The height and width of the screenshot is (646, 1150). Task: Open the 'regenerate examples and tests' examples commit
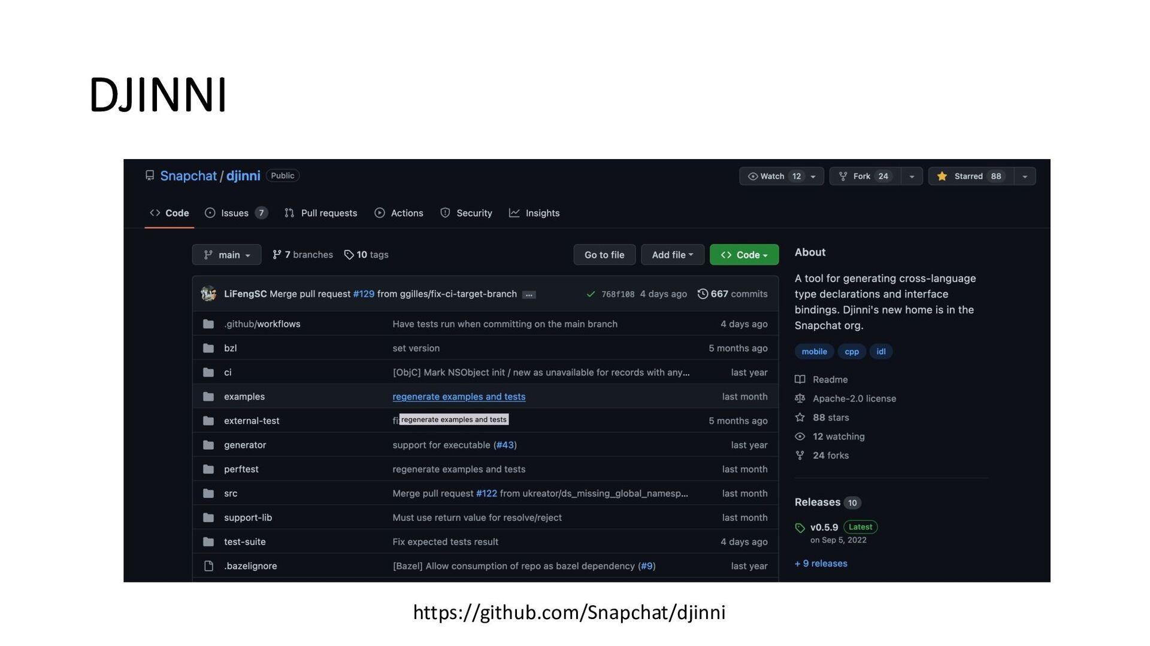point(459,397)
